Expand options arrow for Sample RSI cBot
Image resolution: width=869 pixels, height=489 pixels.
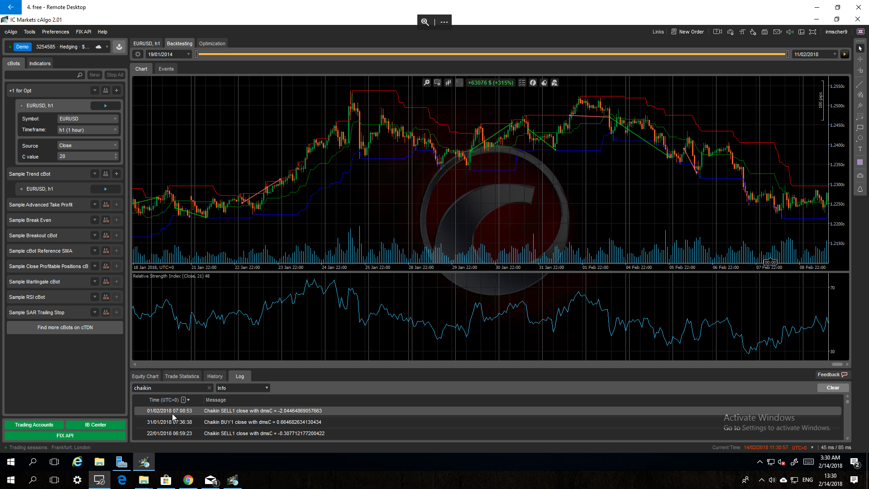pyautogui.click(x=95, y=297)
